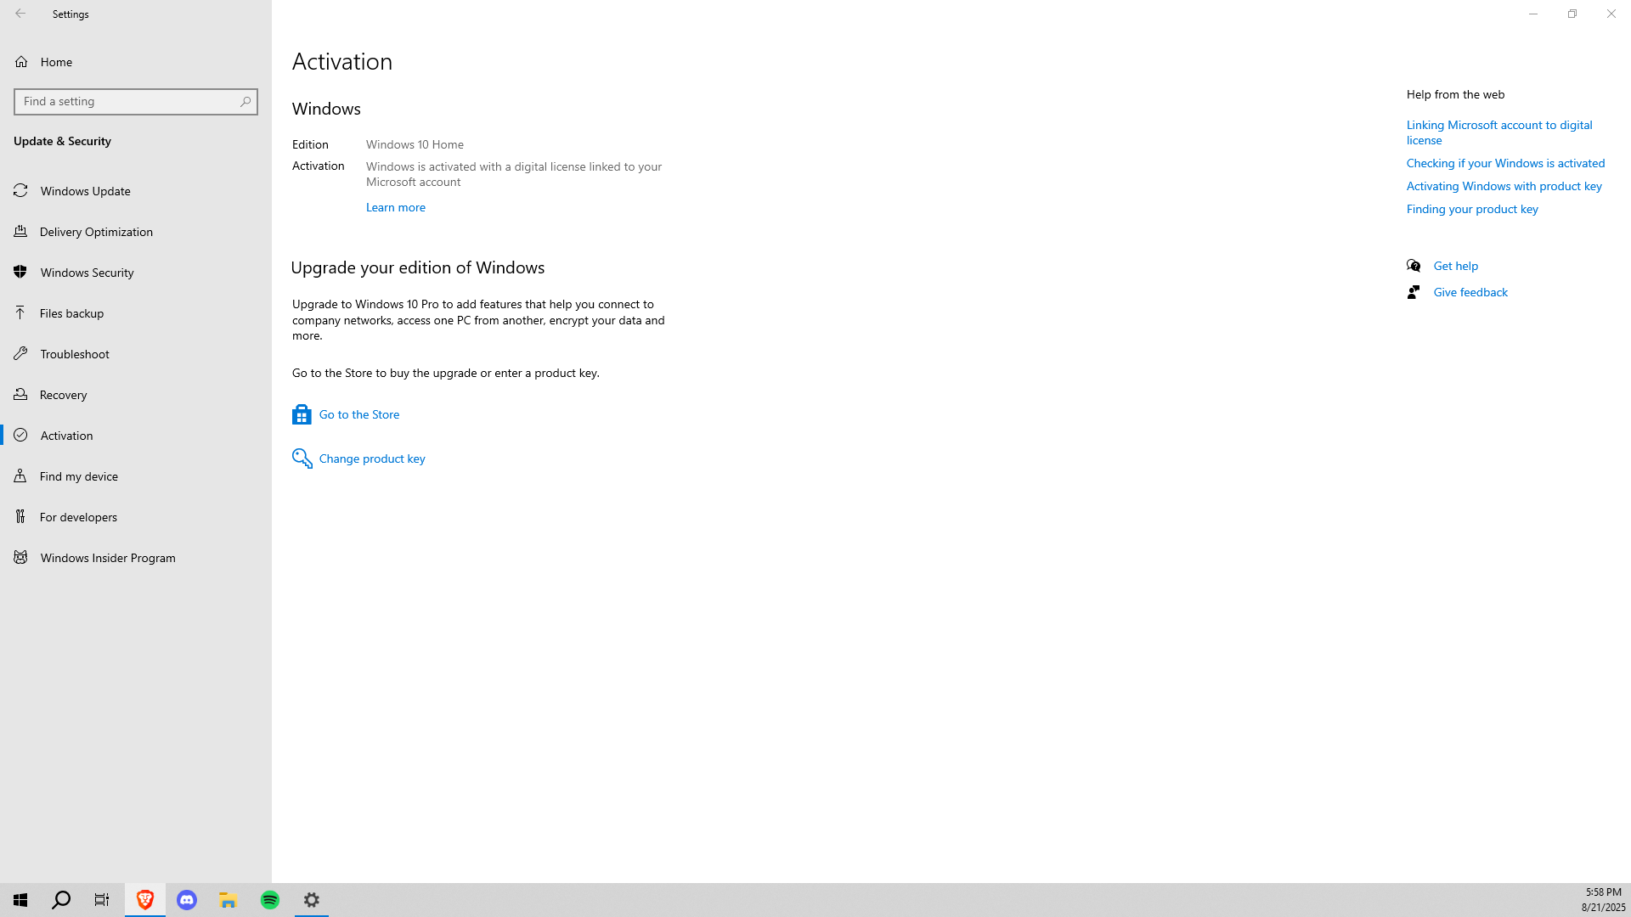Open Linking Microsoft account to digital license
The height and width of the screenshot is (917, 1631).
point(1499,132)
